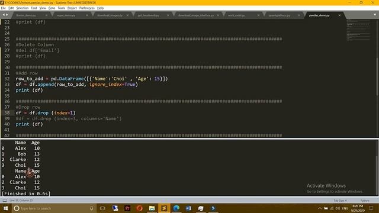
Task: Open the Preferences menu
Action: pos(87,8)
